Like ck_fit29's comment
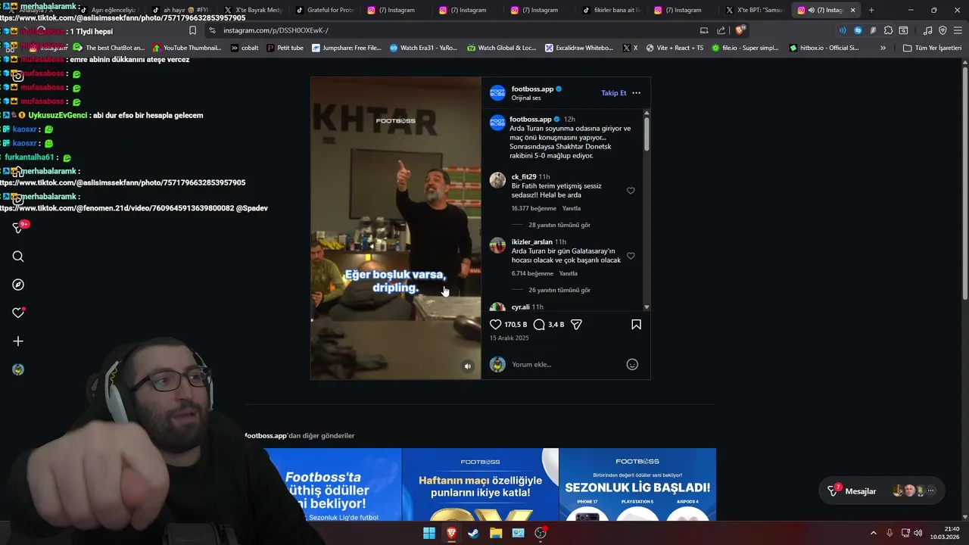 coord(631,191)
